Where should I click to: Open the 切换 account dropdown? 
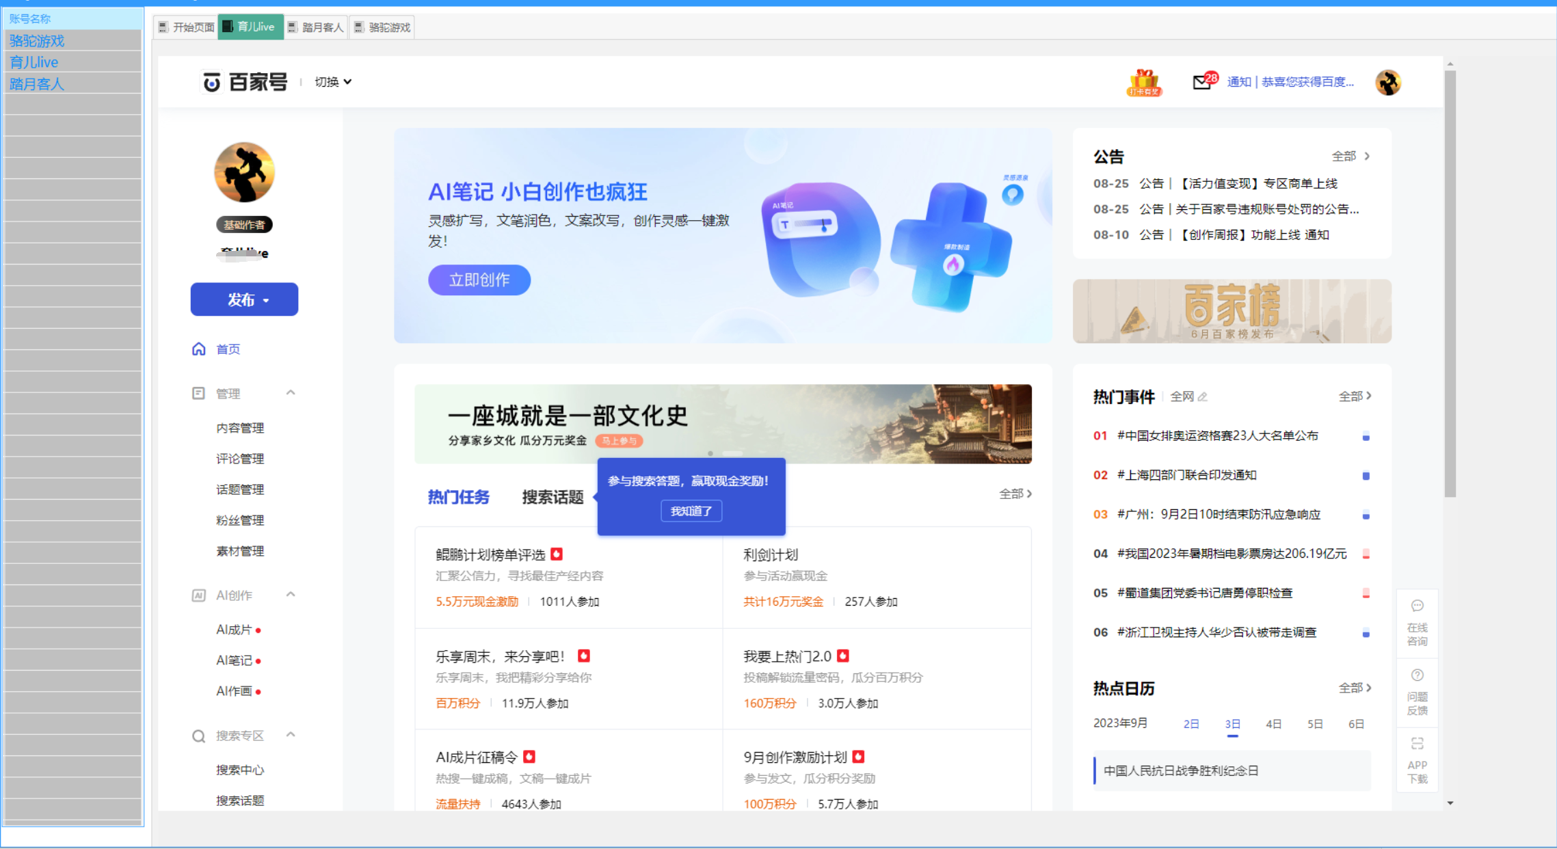pyautogui.click(x=333, y=82)
